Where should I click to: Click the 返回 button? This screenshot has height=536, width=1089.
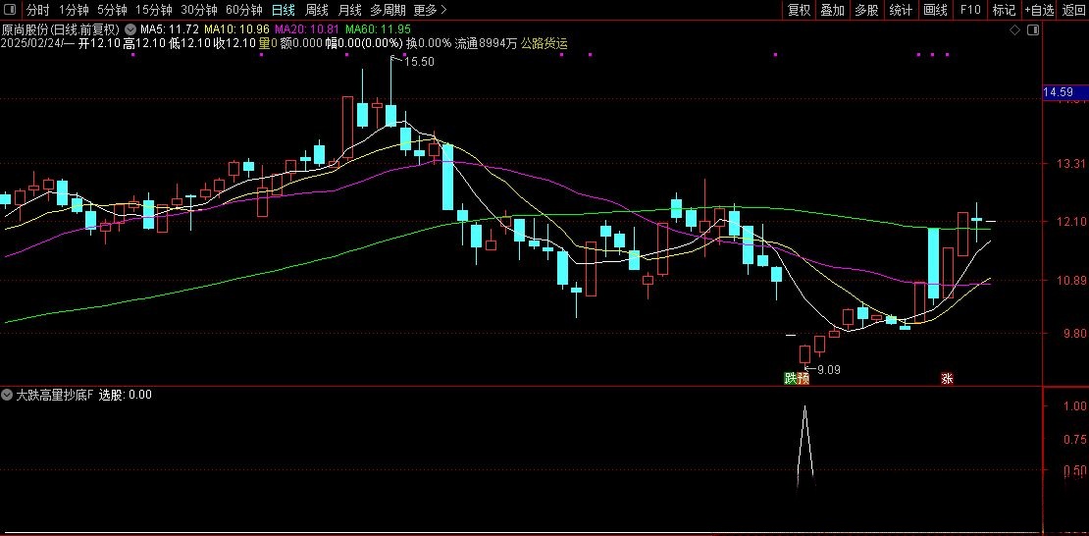(1074, 10)
